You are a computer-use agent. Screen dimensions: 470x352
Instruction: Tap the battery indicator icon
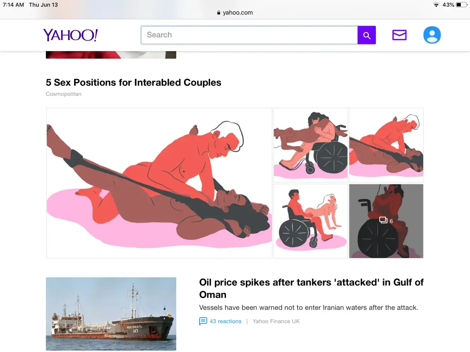[462, 5]
